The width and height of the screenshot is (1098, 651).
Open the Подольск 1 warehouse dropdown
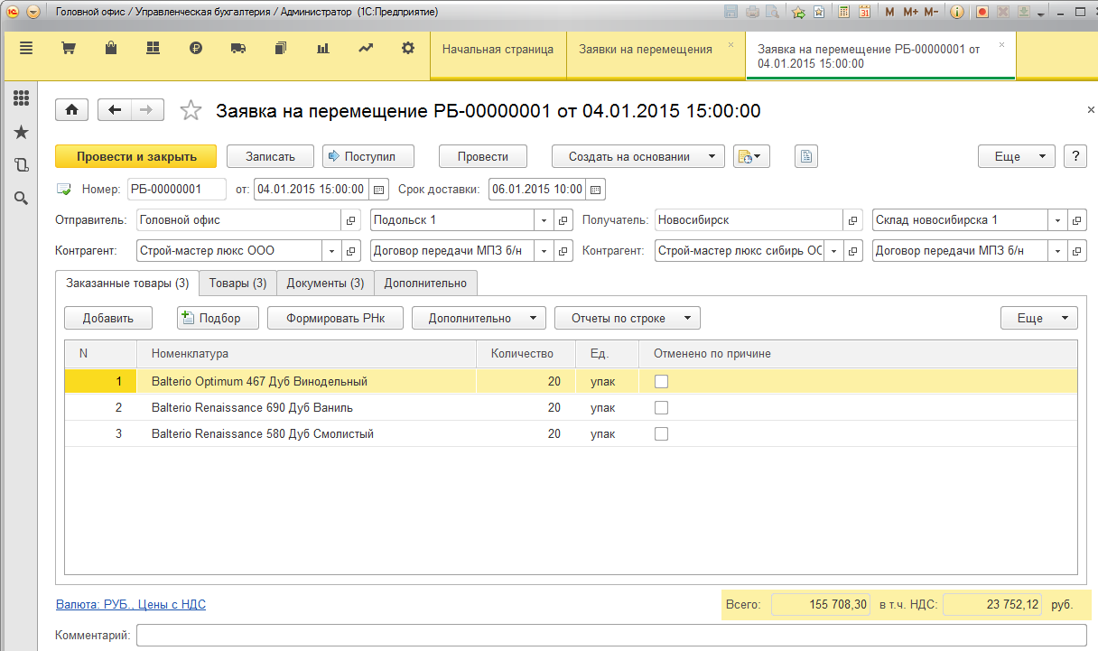[x=544, y=220]
